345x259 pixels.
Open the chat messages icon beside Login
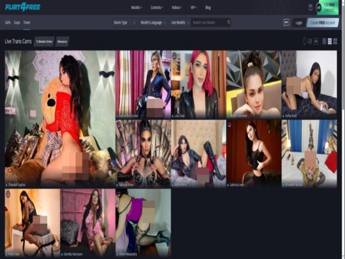(x=286, y=22)
